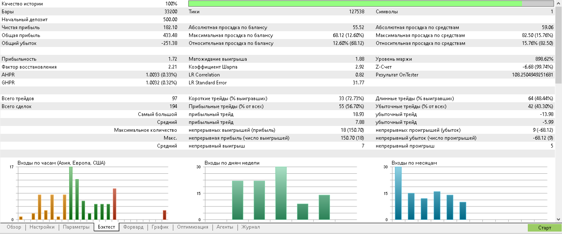Click the Уровень маржи value 898.62%
Viewport: 562px width, 234px height.
click(x=544, y=59)
